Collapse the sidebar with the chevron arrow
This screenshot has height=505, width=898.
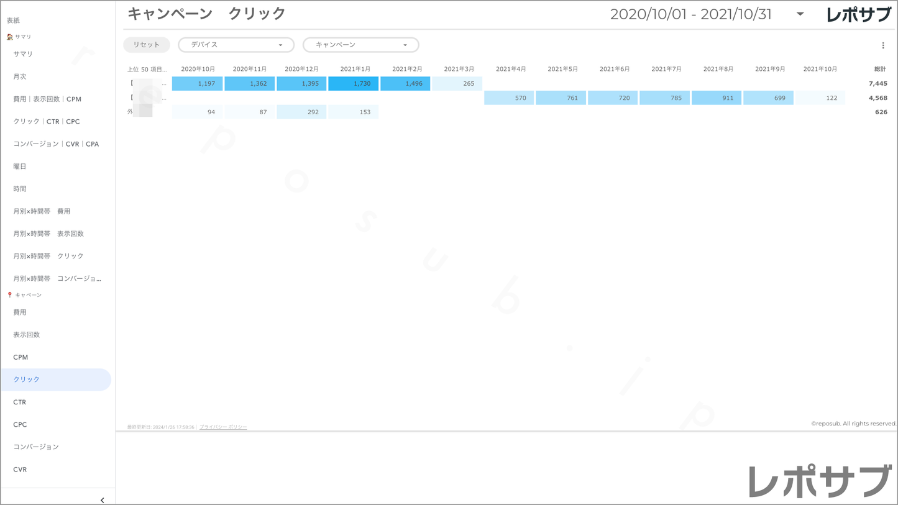(102, 500)
